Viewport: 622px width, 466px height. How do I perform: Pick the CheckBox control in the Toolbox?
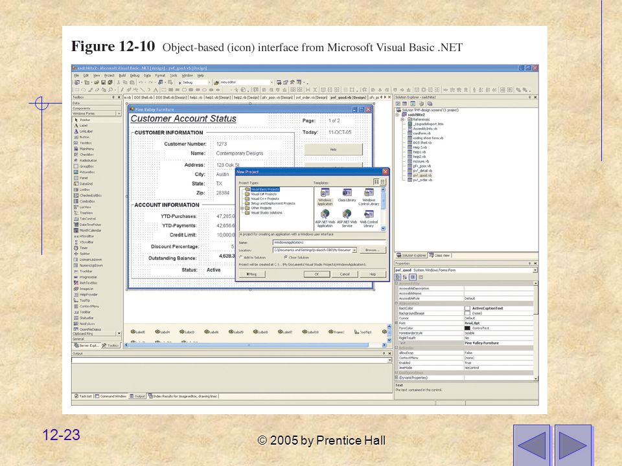(84, 155)
